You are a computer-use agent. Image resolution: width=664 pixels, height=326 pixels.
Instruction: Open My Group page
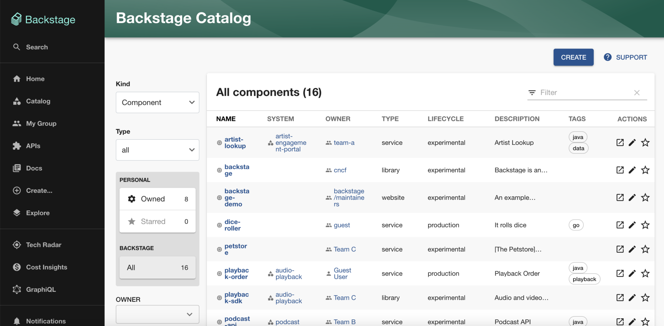(x=35, y=124)
